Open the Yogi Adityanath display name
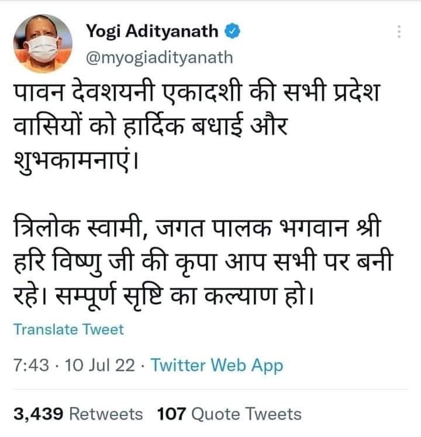421x437 pixels. click(152, 32)
